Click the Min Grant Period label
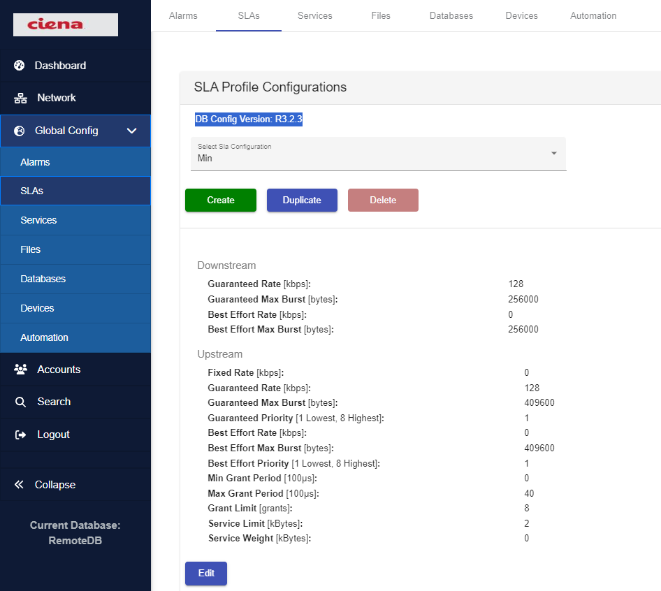Image resolution: width=661 pixels, height=591 pixels. 262,479
